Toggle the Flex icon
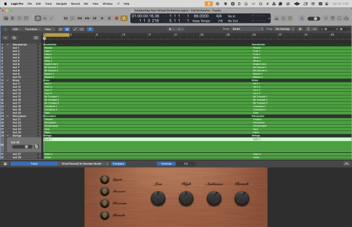 point(82,29)
